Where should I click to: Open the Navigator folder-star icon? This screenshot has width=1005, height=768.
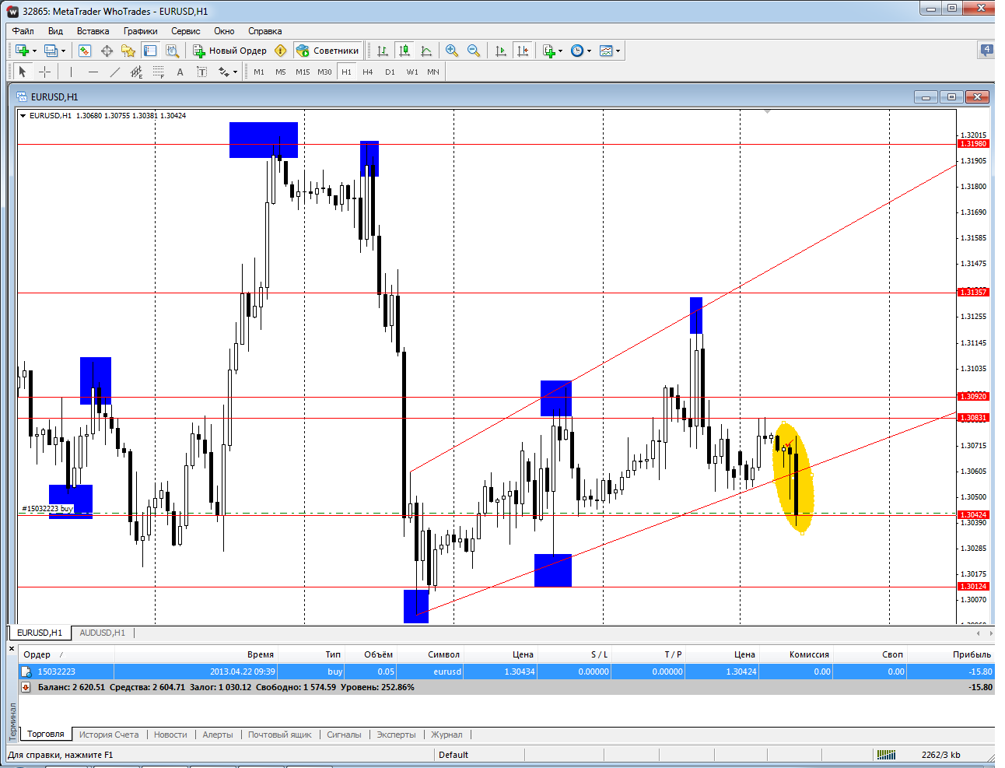[128, 51]
